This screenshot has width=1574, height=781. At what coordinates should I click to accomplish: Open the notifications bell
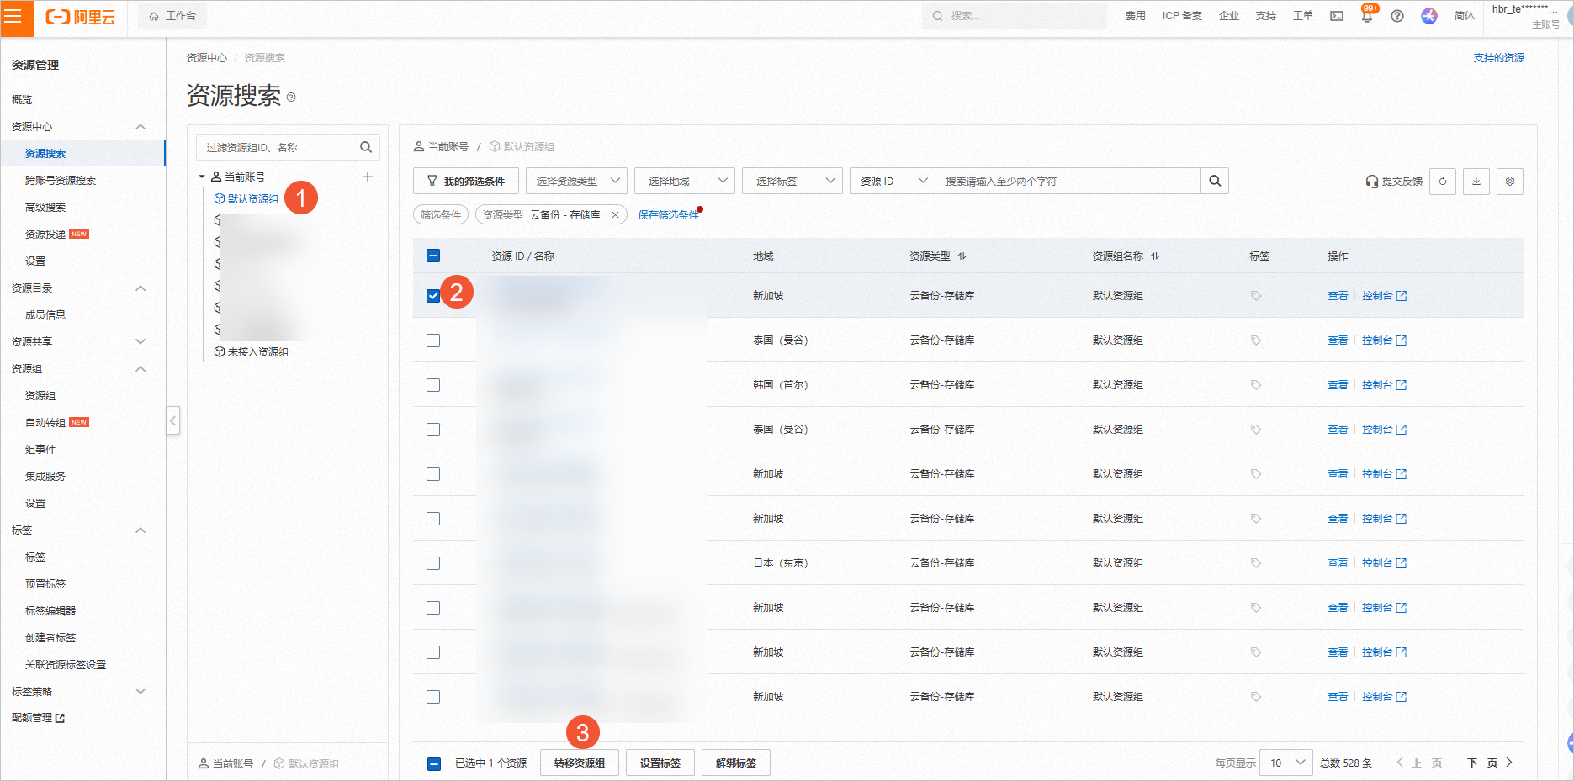pos(1367,16)
